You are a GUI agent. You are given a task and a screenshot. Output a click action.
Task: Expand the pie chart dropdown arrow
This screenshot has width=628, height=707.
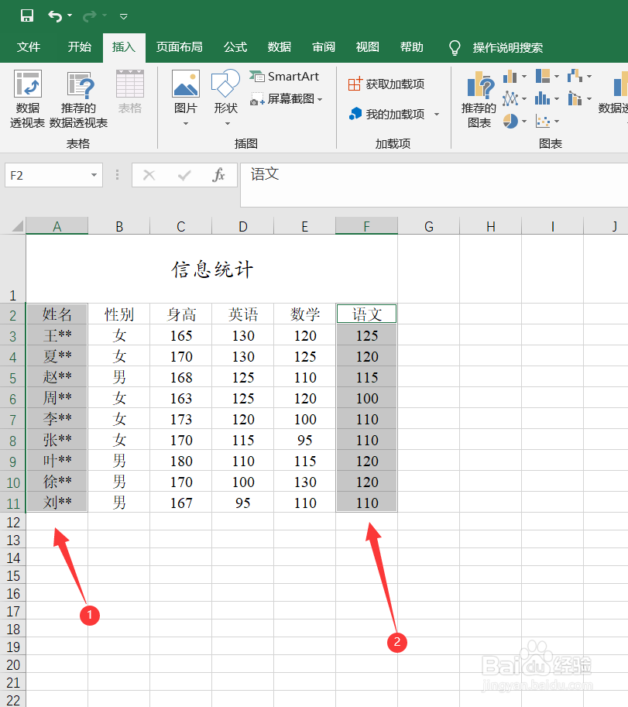tap(524, 122)
